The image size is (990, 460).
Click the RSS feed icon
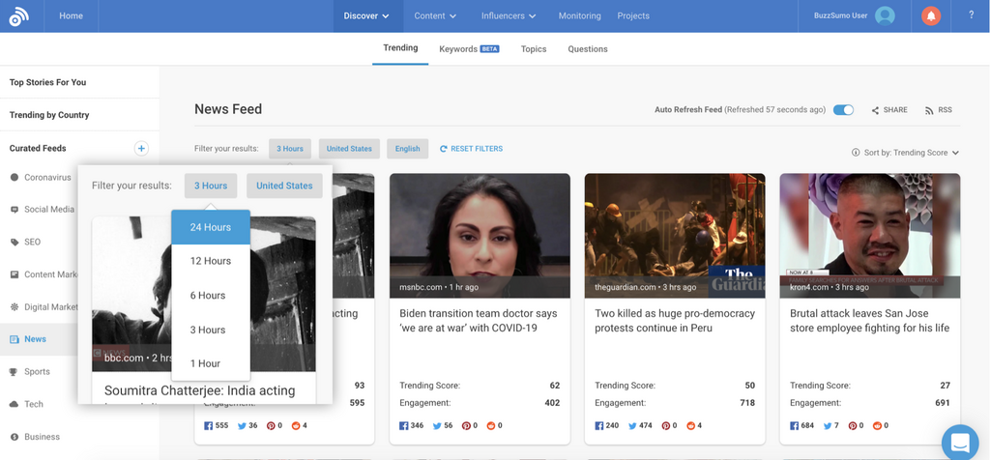click(x=938, y=110)
